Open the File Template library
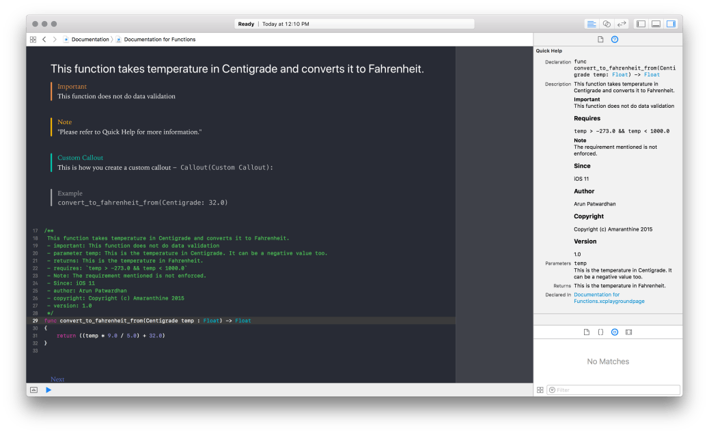The height and width of the screenshot is (434, 709). tap(586, 332)
